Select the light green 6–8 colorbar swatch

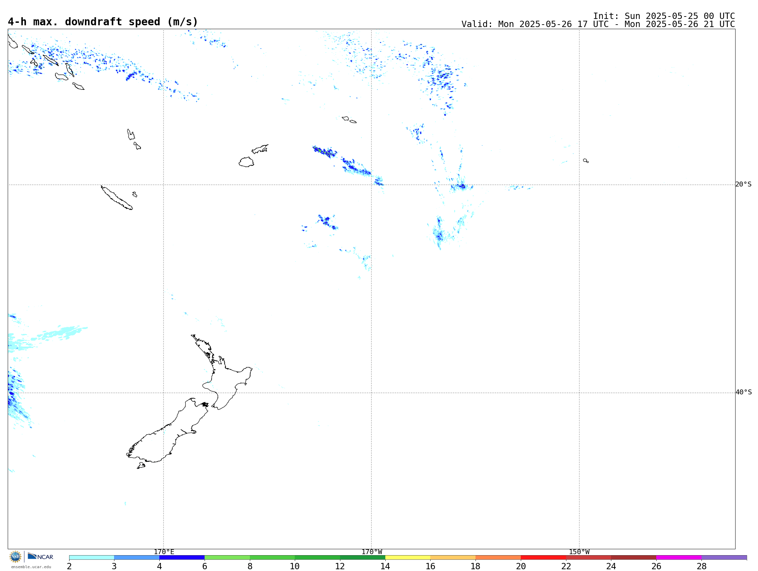(x=227, y=558)
